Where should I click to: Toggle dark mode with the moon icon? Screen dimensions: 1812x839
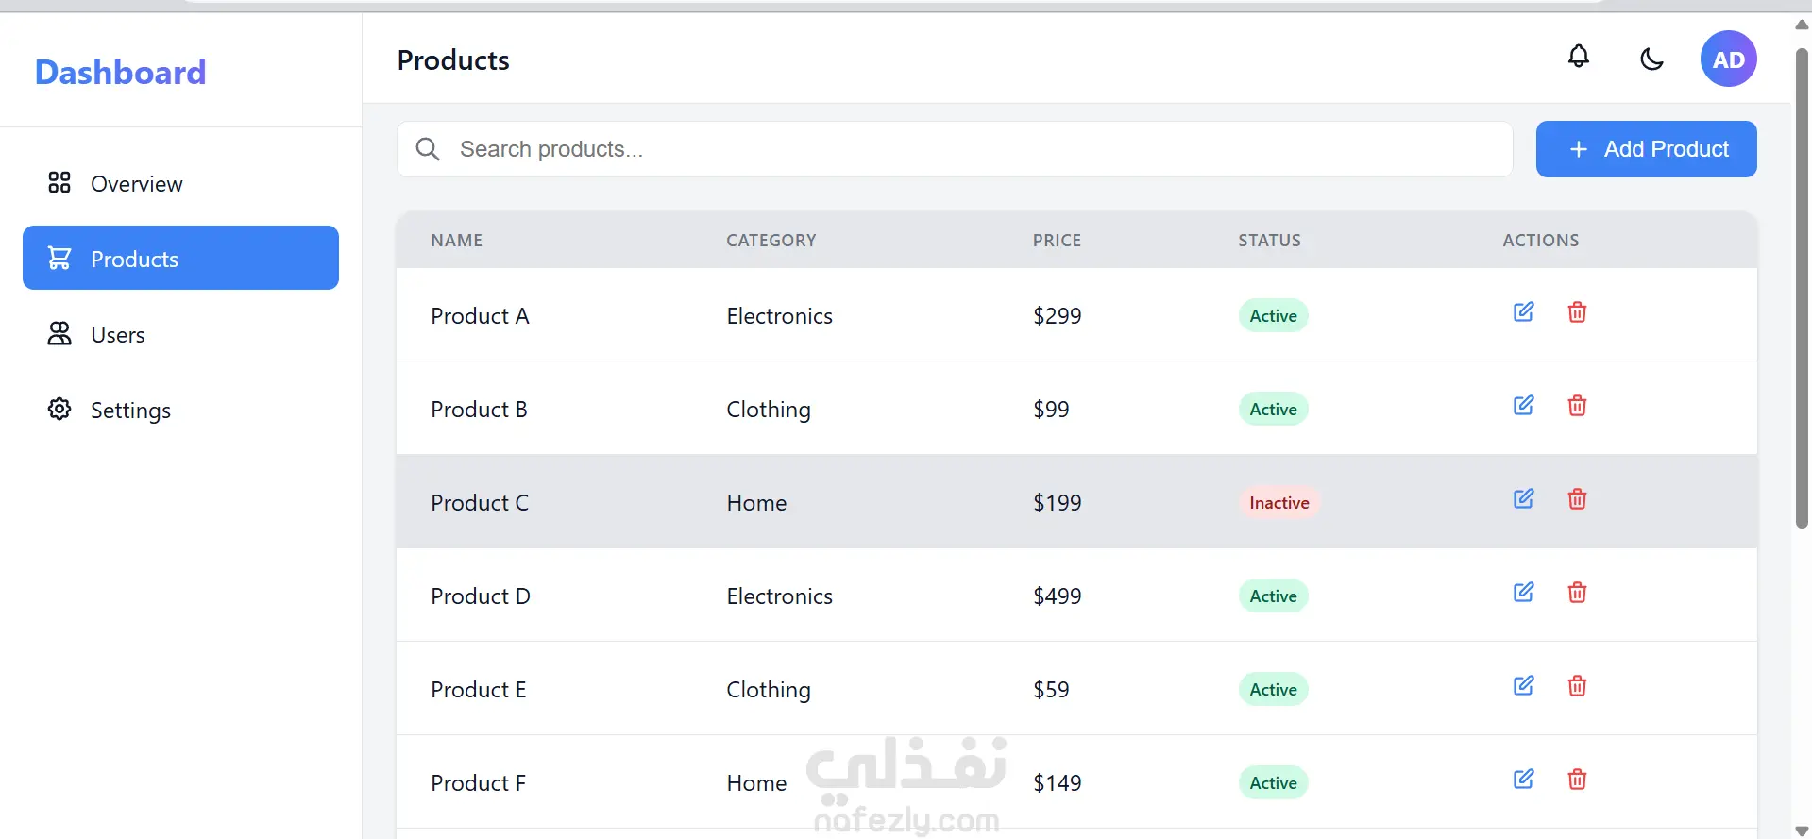coord(1651,59)
